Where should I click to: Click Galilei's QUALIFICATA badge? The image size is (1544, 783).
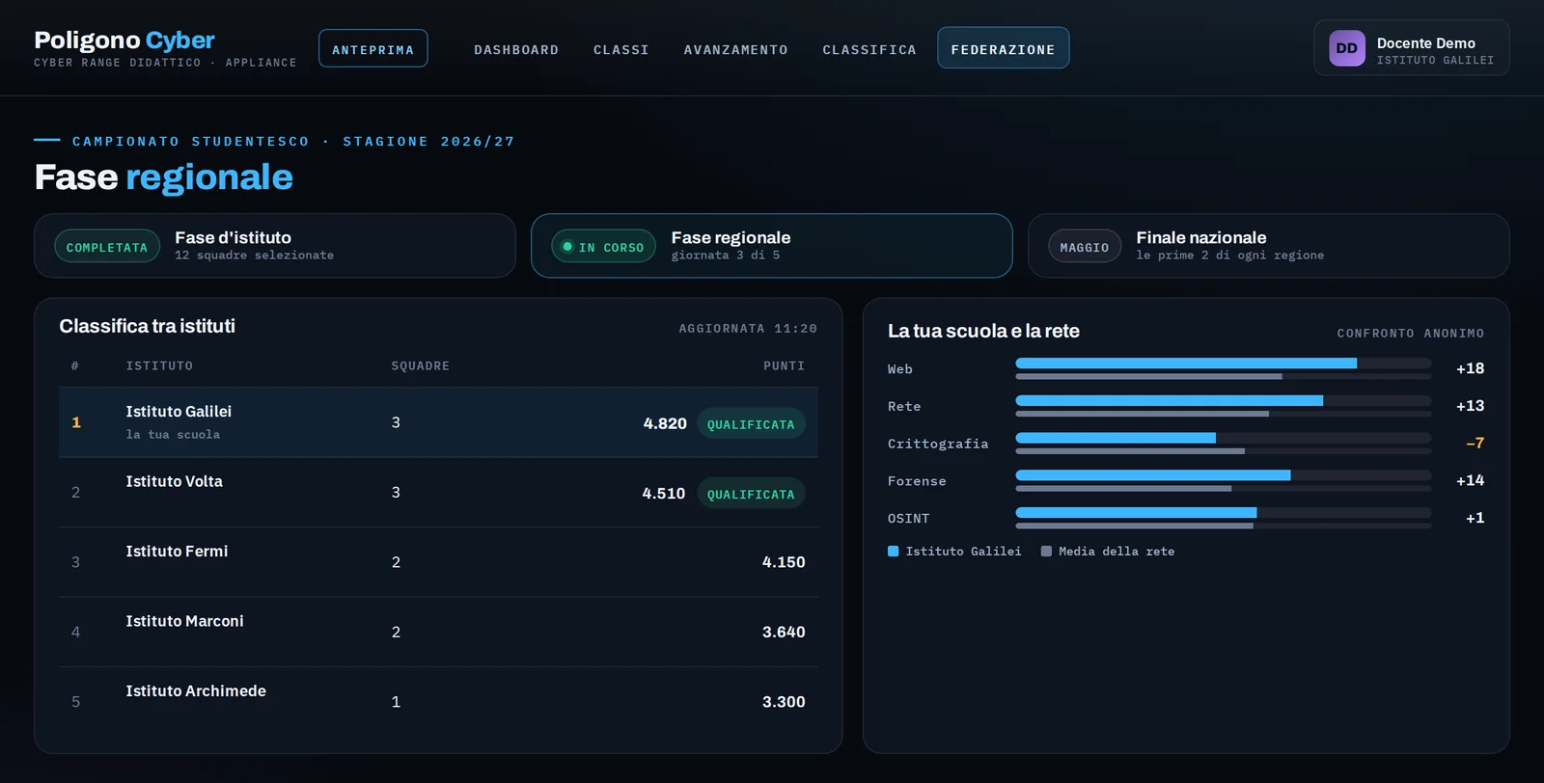point(751,423)
